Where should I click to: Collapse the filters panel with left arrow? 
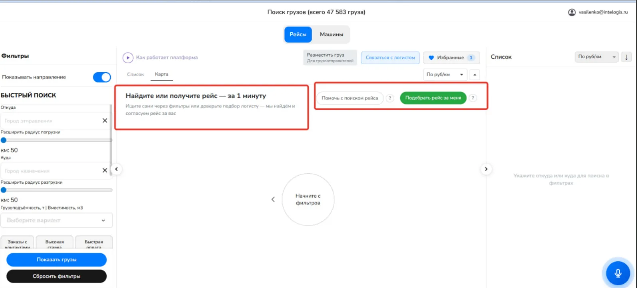(x=116, y=169)
